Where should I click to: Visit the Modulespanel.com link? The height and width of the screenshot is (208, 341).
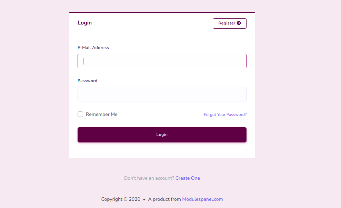[x=202, y=199]
